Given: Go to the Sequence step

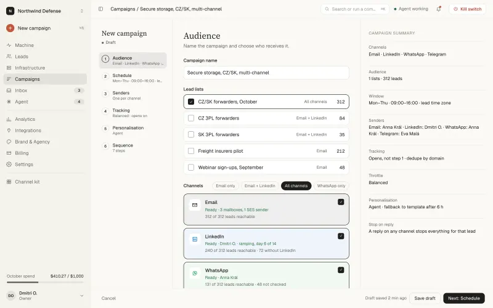Looking at the screenshot, I should [133, 148].
